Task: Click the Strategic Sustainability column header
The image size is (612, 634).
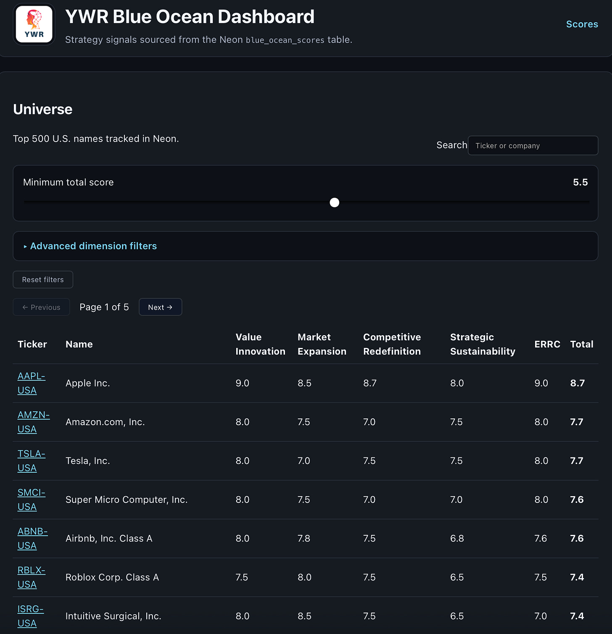Action: click(x=483, y=344)
